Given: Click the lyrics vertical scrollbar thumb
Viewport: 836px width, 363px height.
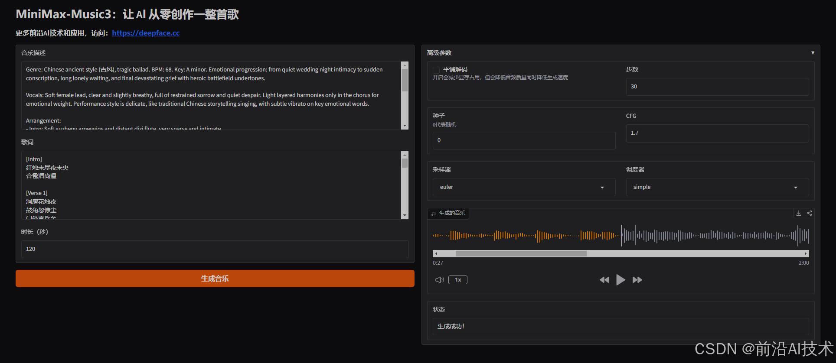Looking at the screenshot, I should [405, 163].
